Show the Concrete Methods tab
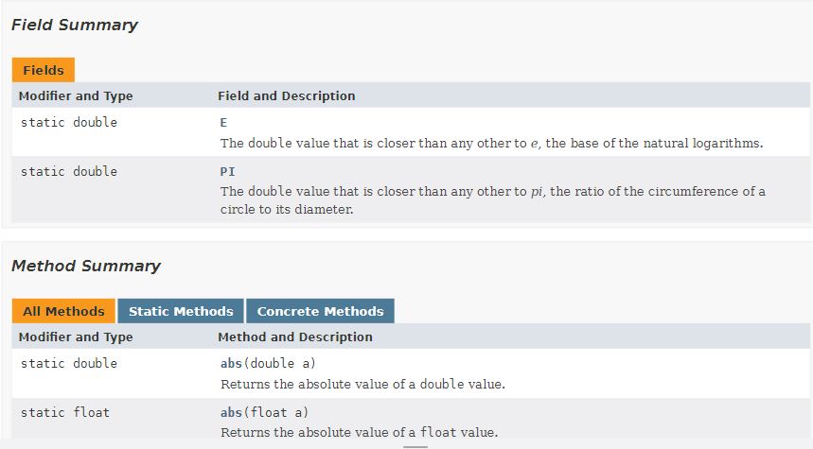Image resolution: width=813 pixels, height=449 pixels. click(x=320, y=311)
